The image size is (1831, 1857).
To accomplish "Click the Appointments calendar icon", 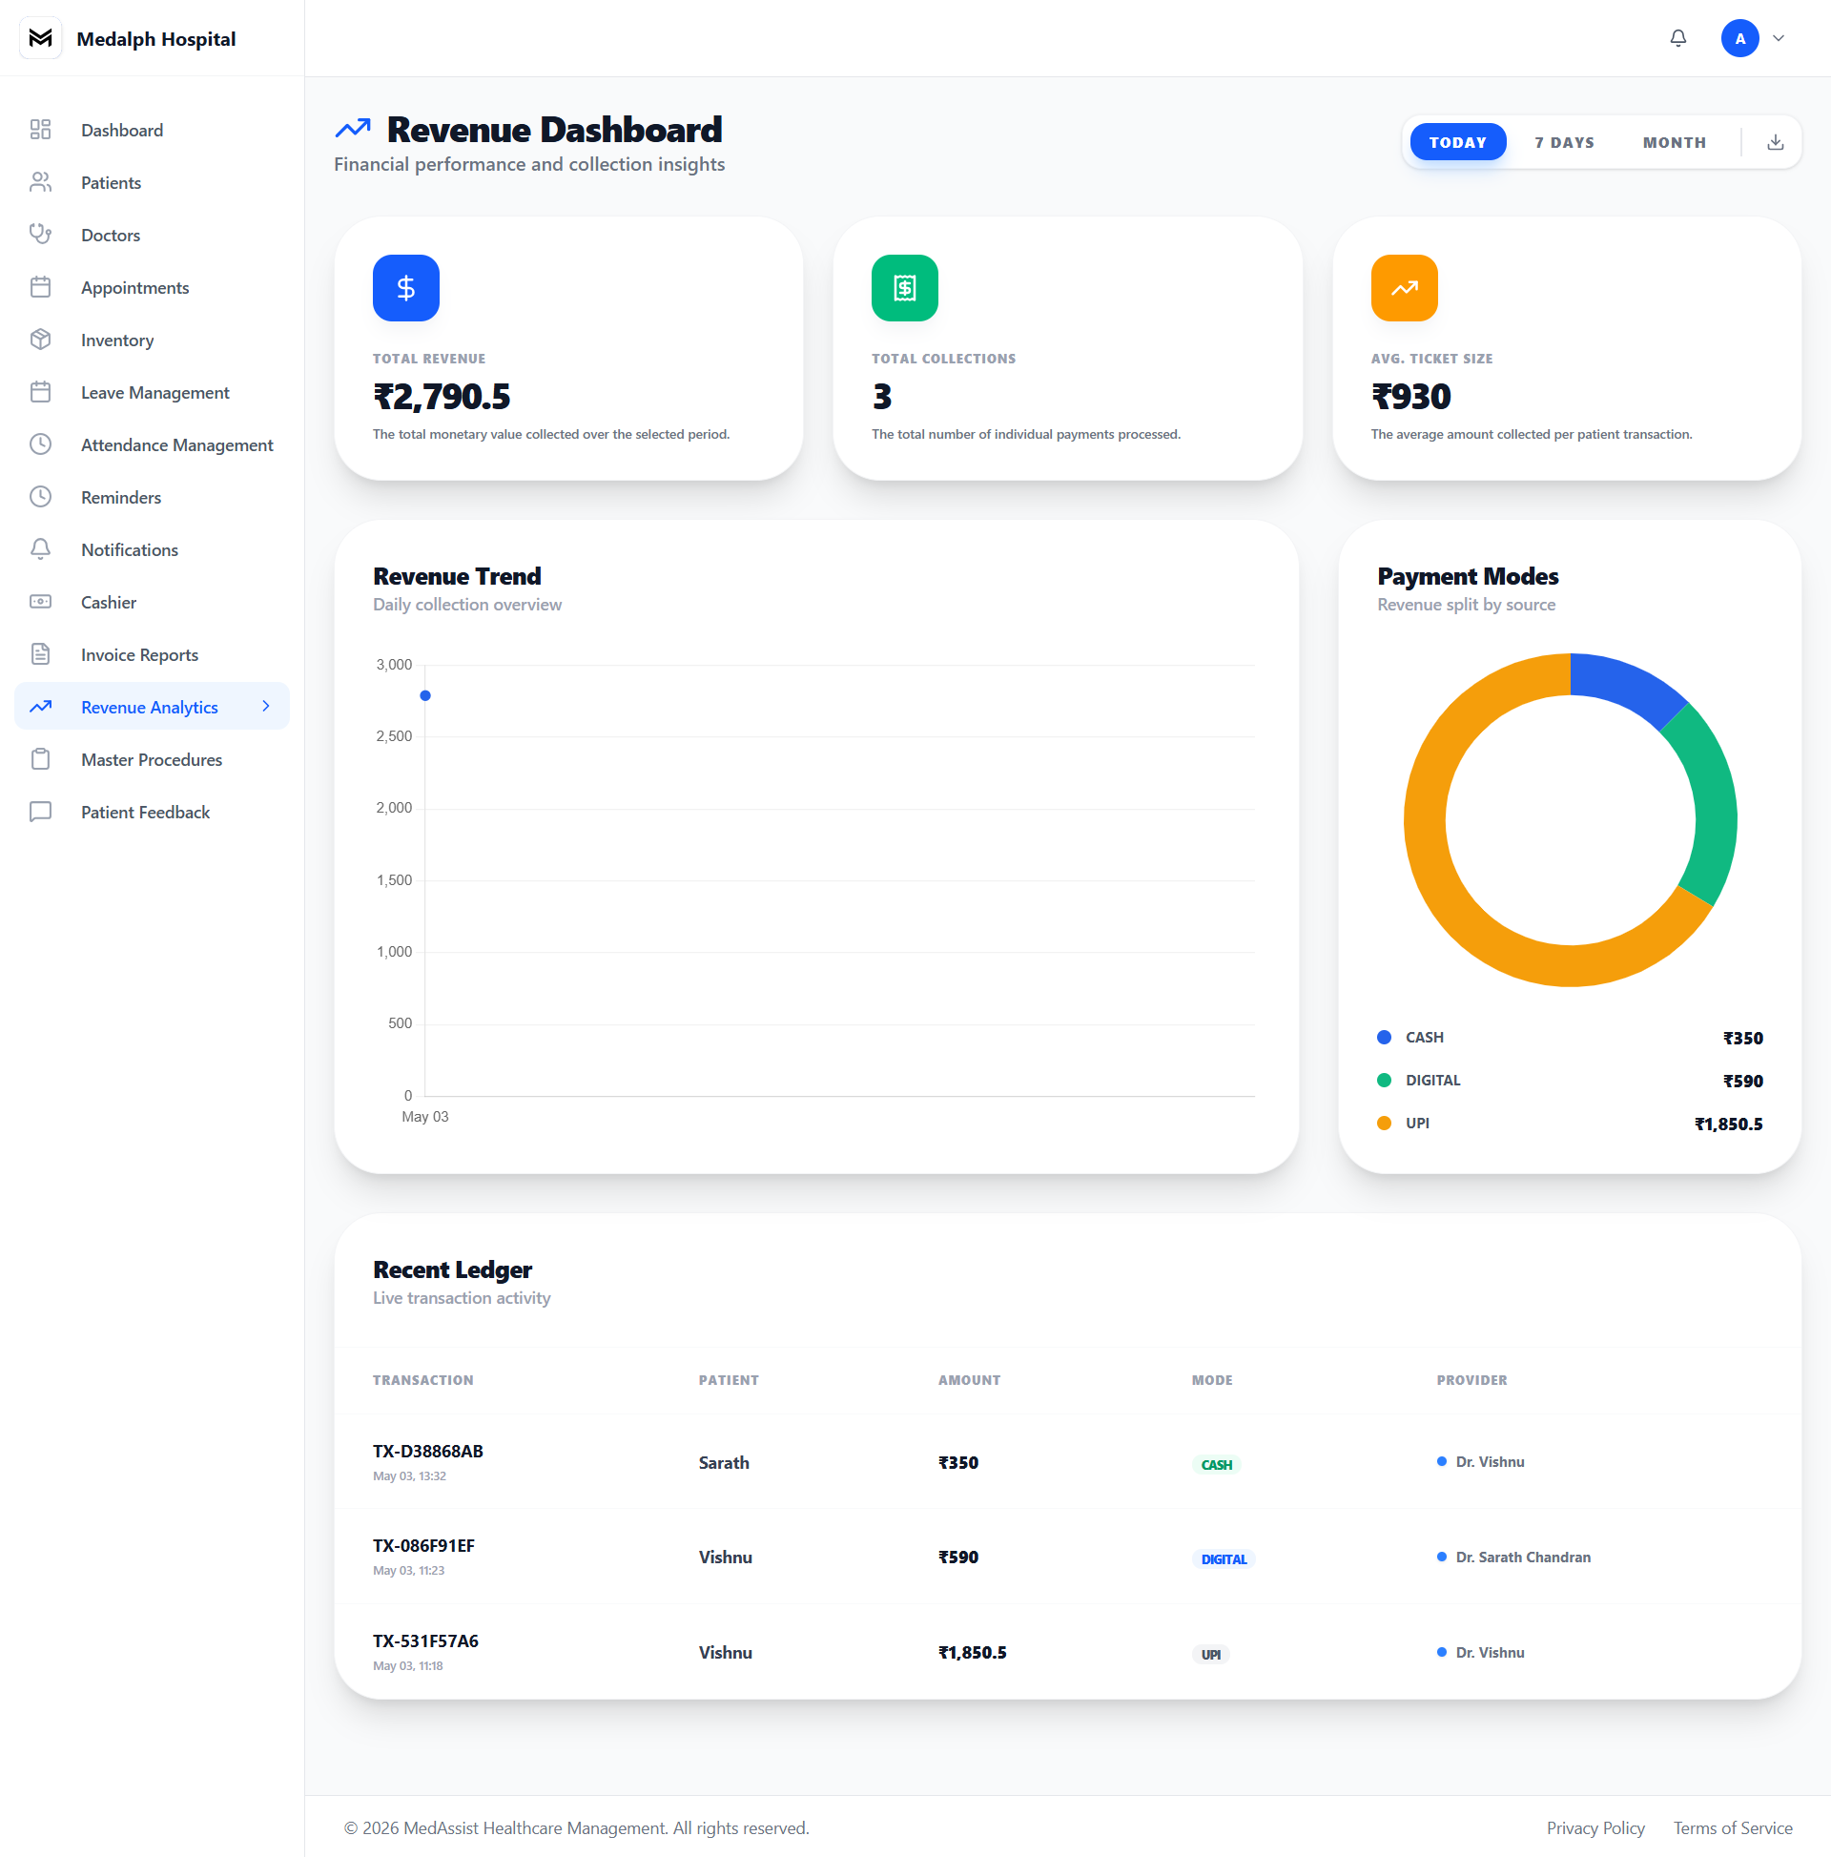I will click(x=40, y=287).
